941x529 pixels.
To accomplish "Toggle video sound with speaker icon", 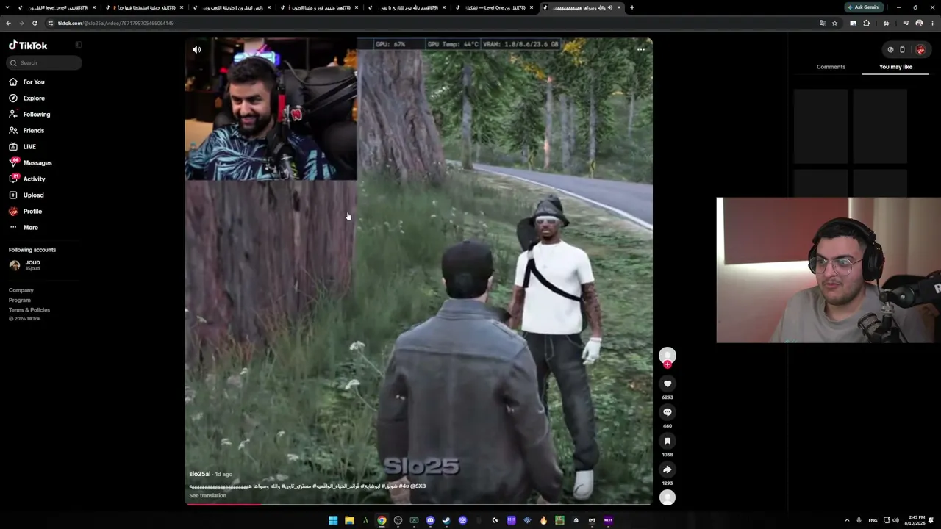I will (x=196, y=50).
